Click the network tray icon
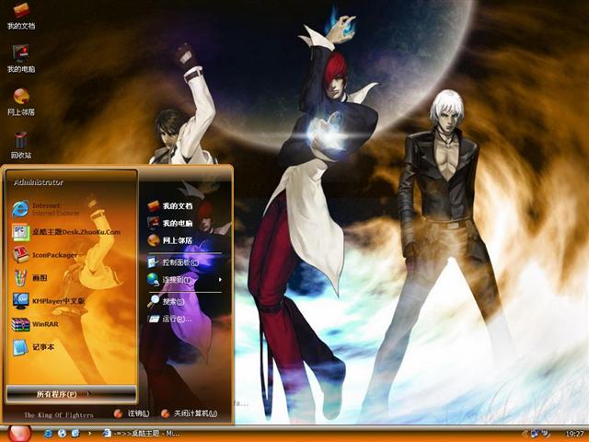The image size is (589, 442). pos(535,434)
